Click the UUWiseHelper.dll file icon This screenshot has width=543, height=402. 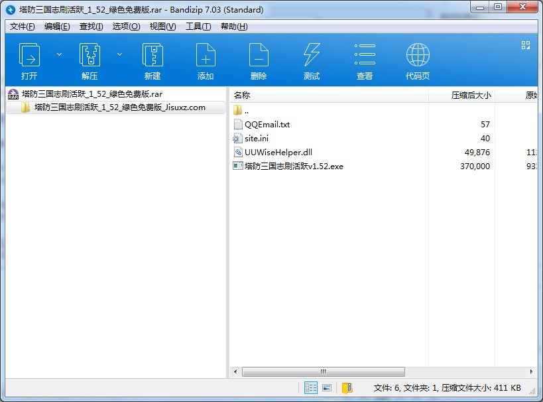[238, 152]
